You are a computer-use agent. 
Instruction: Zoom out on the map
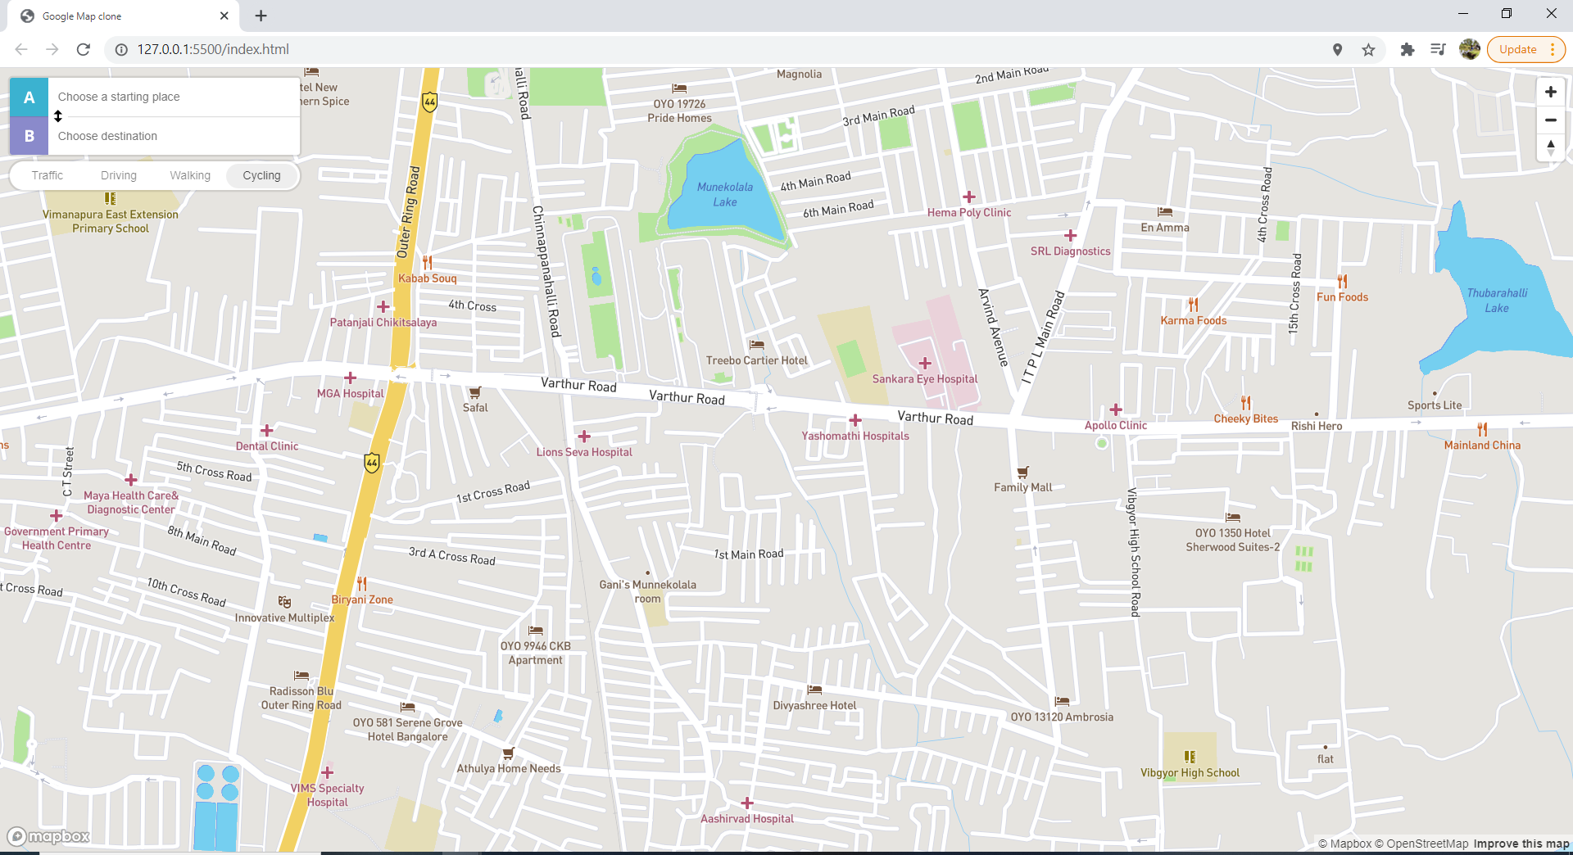(x=1550, y=120)
